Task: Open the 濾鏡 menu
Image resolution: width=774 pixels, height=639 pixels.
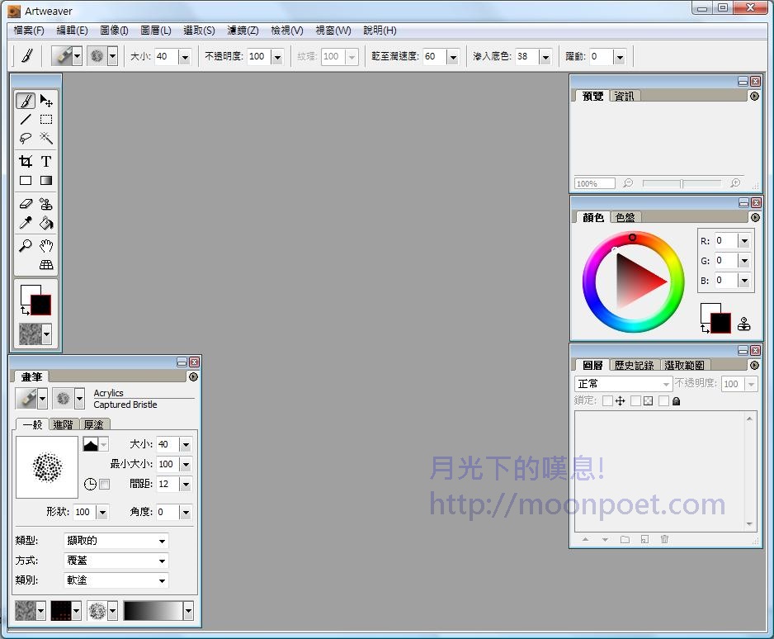Action: pos(242,30)
